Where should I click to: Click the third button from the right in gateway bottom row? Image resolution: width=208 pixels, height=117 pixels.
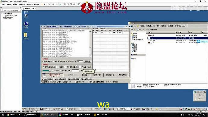[x=97, y=75]
